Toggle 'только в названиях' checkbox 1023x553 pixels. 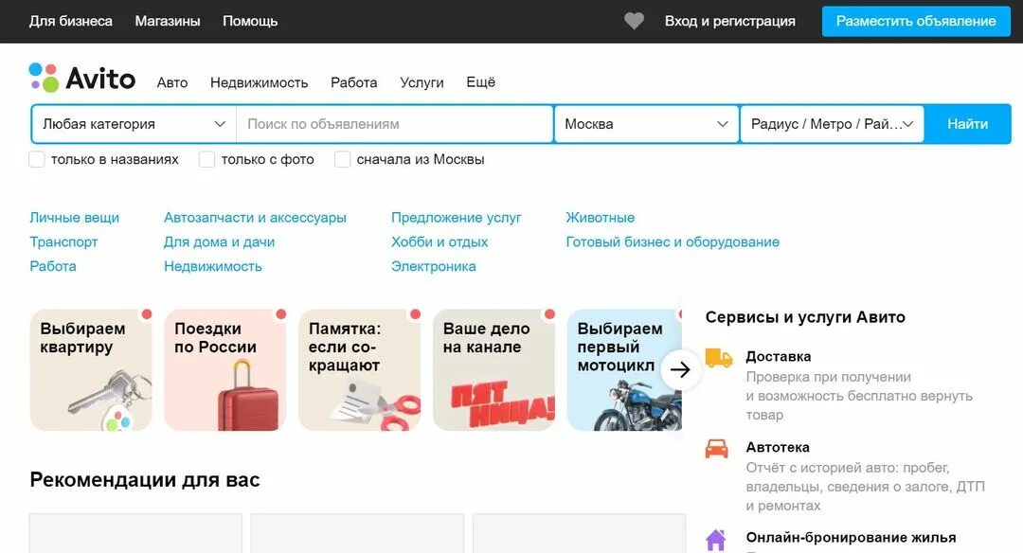pyautogui.click(x=37, y=159)
